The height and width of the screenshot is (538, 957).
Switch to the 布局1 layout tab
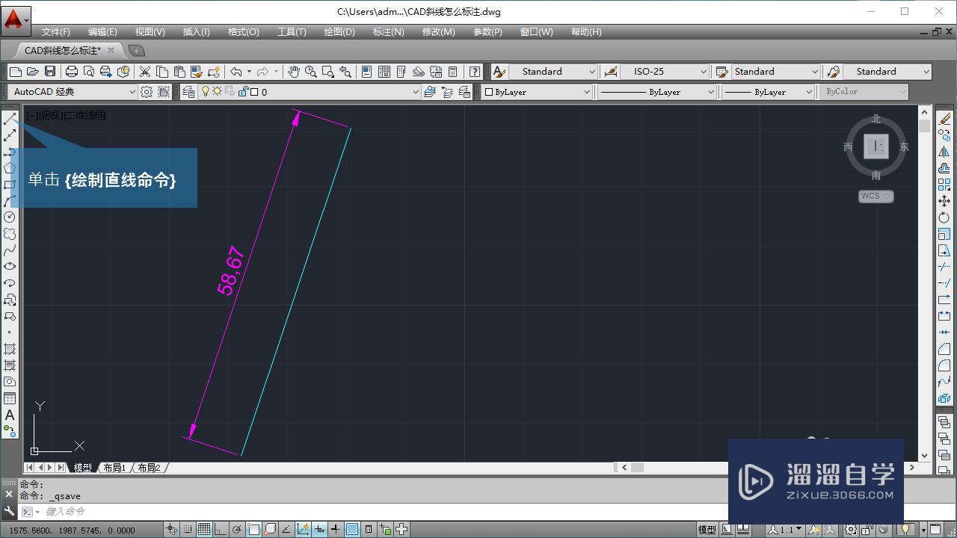click(114, 468)
